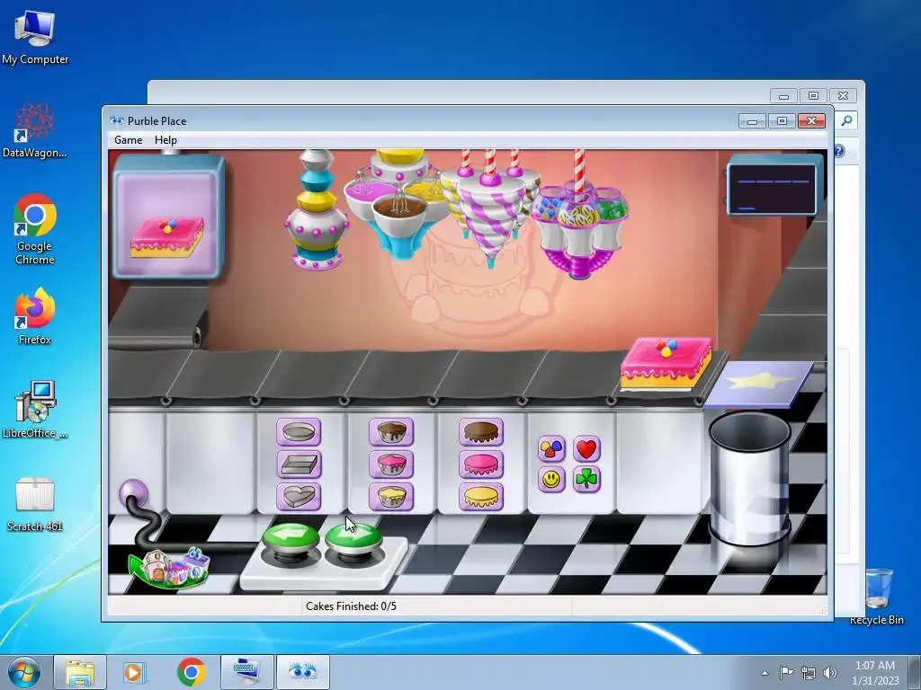Viewport: 921px width, 690px height.
Task: Open the Help menu
Action: click(165, 139)
